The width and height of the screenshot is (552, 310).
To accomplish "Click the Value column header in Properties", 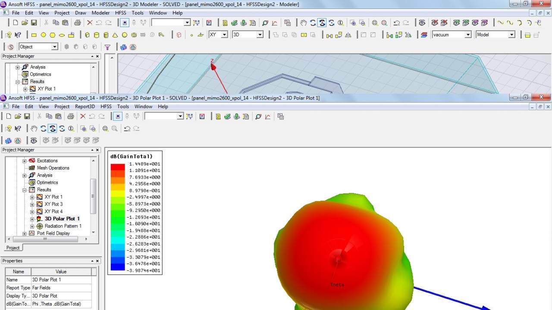I will [x=61, y=272].
